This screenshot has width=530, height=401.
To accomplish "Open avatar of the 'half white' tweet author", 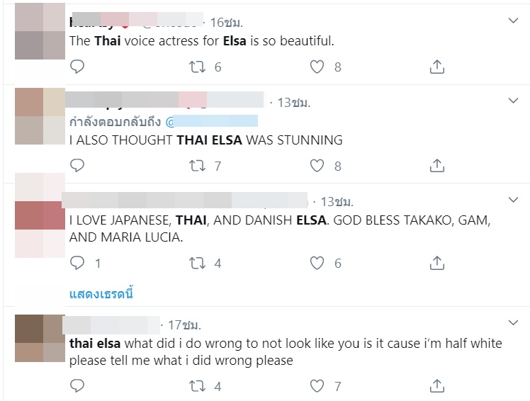I will click(40, 339).
